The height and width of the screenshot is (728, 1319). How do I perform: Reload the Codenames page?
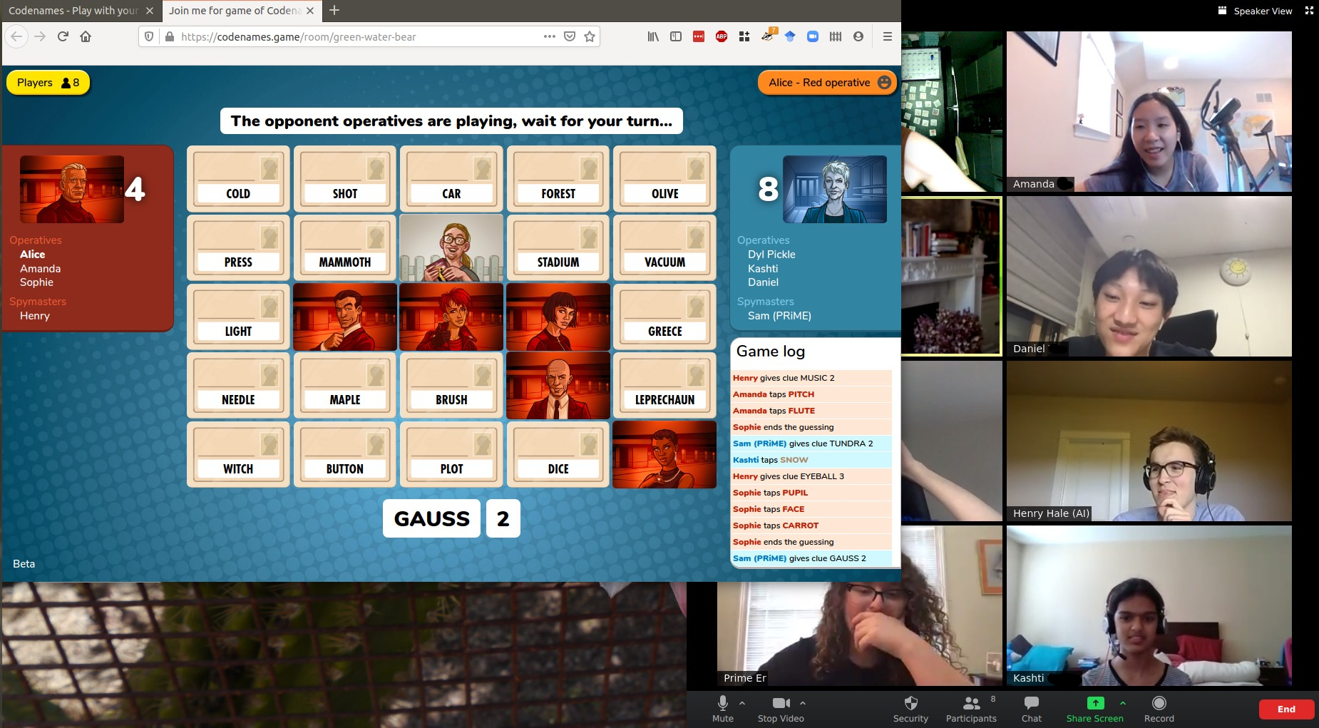[x=63, y=36]
